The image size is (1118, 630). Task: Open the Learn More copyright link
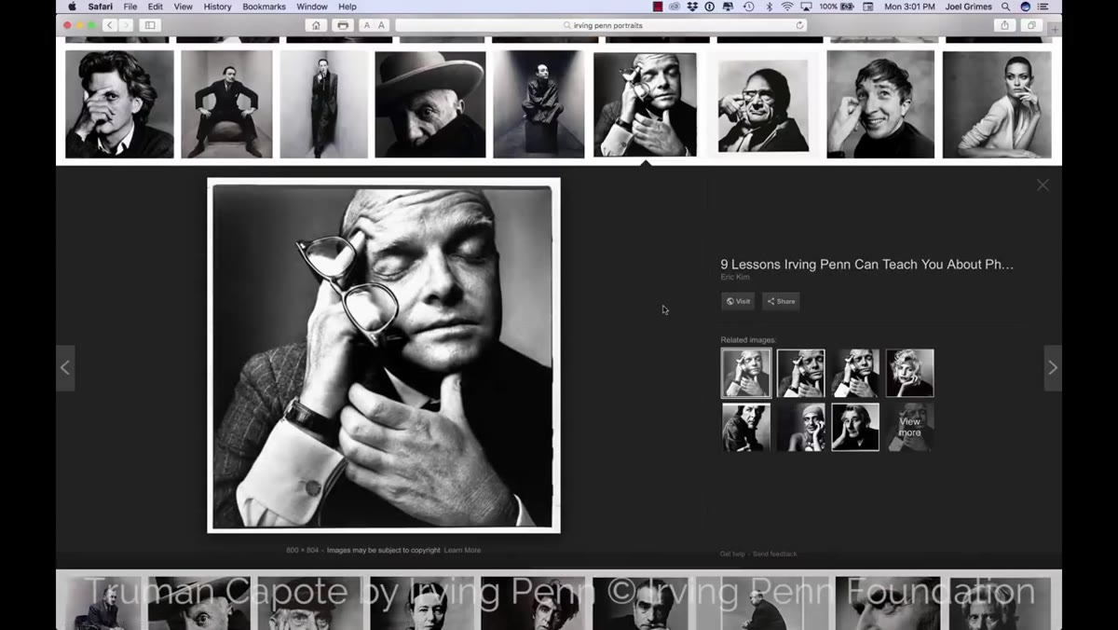pyautogui.click(x=462, y=550)
